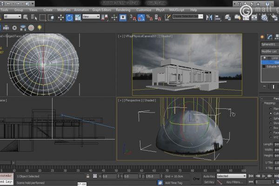
Task: Open Edit Named Selection Sets icon
Action: coord(167,18)
